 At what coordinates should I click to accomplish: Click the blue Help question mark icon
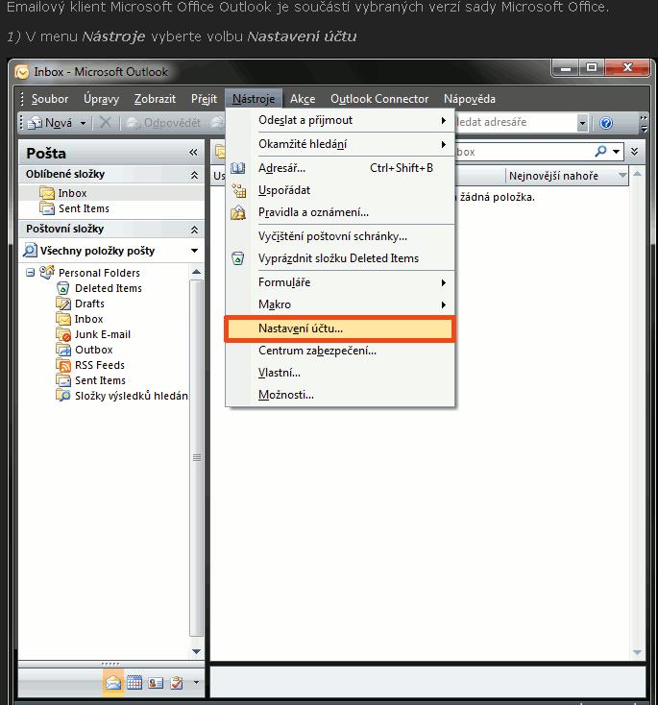coord(606,123)
